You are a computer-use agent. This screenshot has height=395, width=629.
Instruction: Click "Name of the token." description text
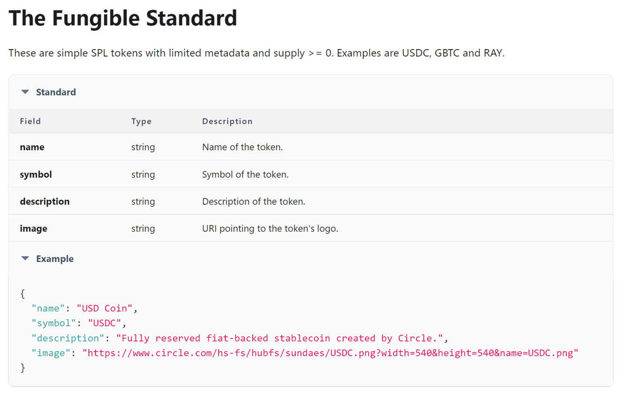click(242, 147)
